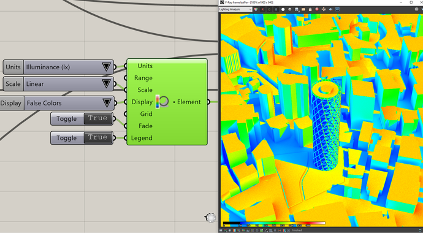Show corrections control from bottom bar first icon
Image resolution: width=423 pixels, height=233 pixels.
[x=221, y=231]
